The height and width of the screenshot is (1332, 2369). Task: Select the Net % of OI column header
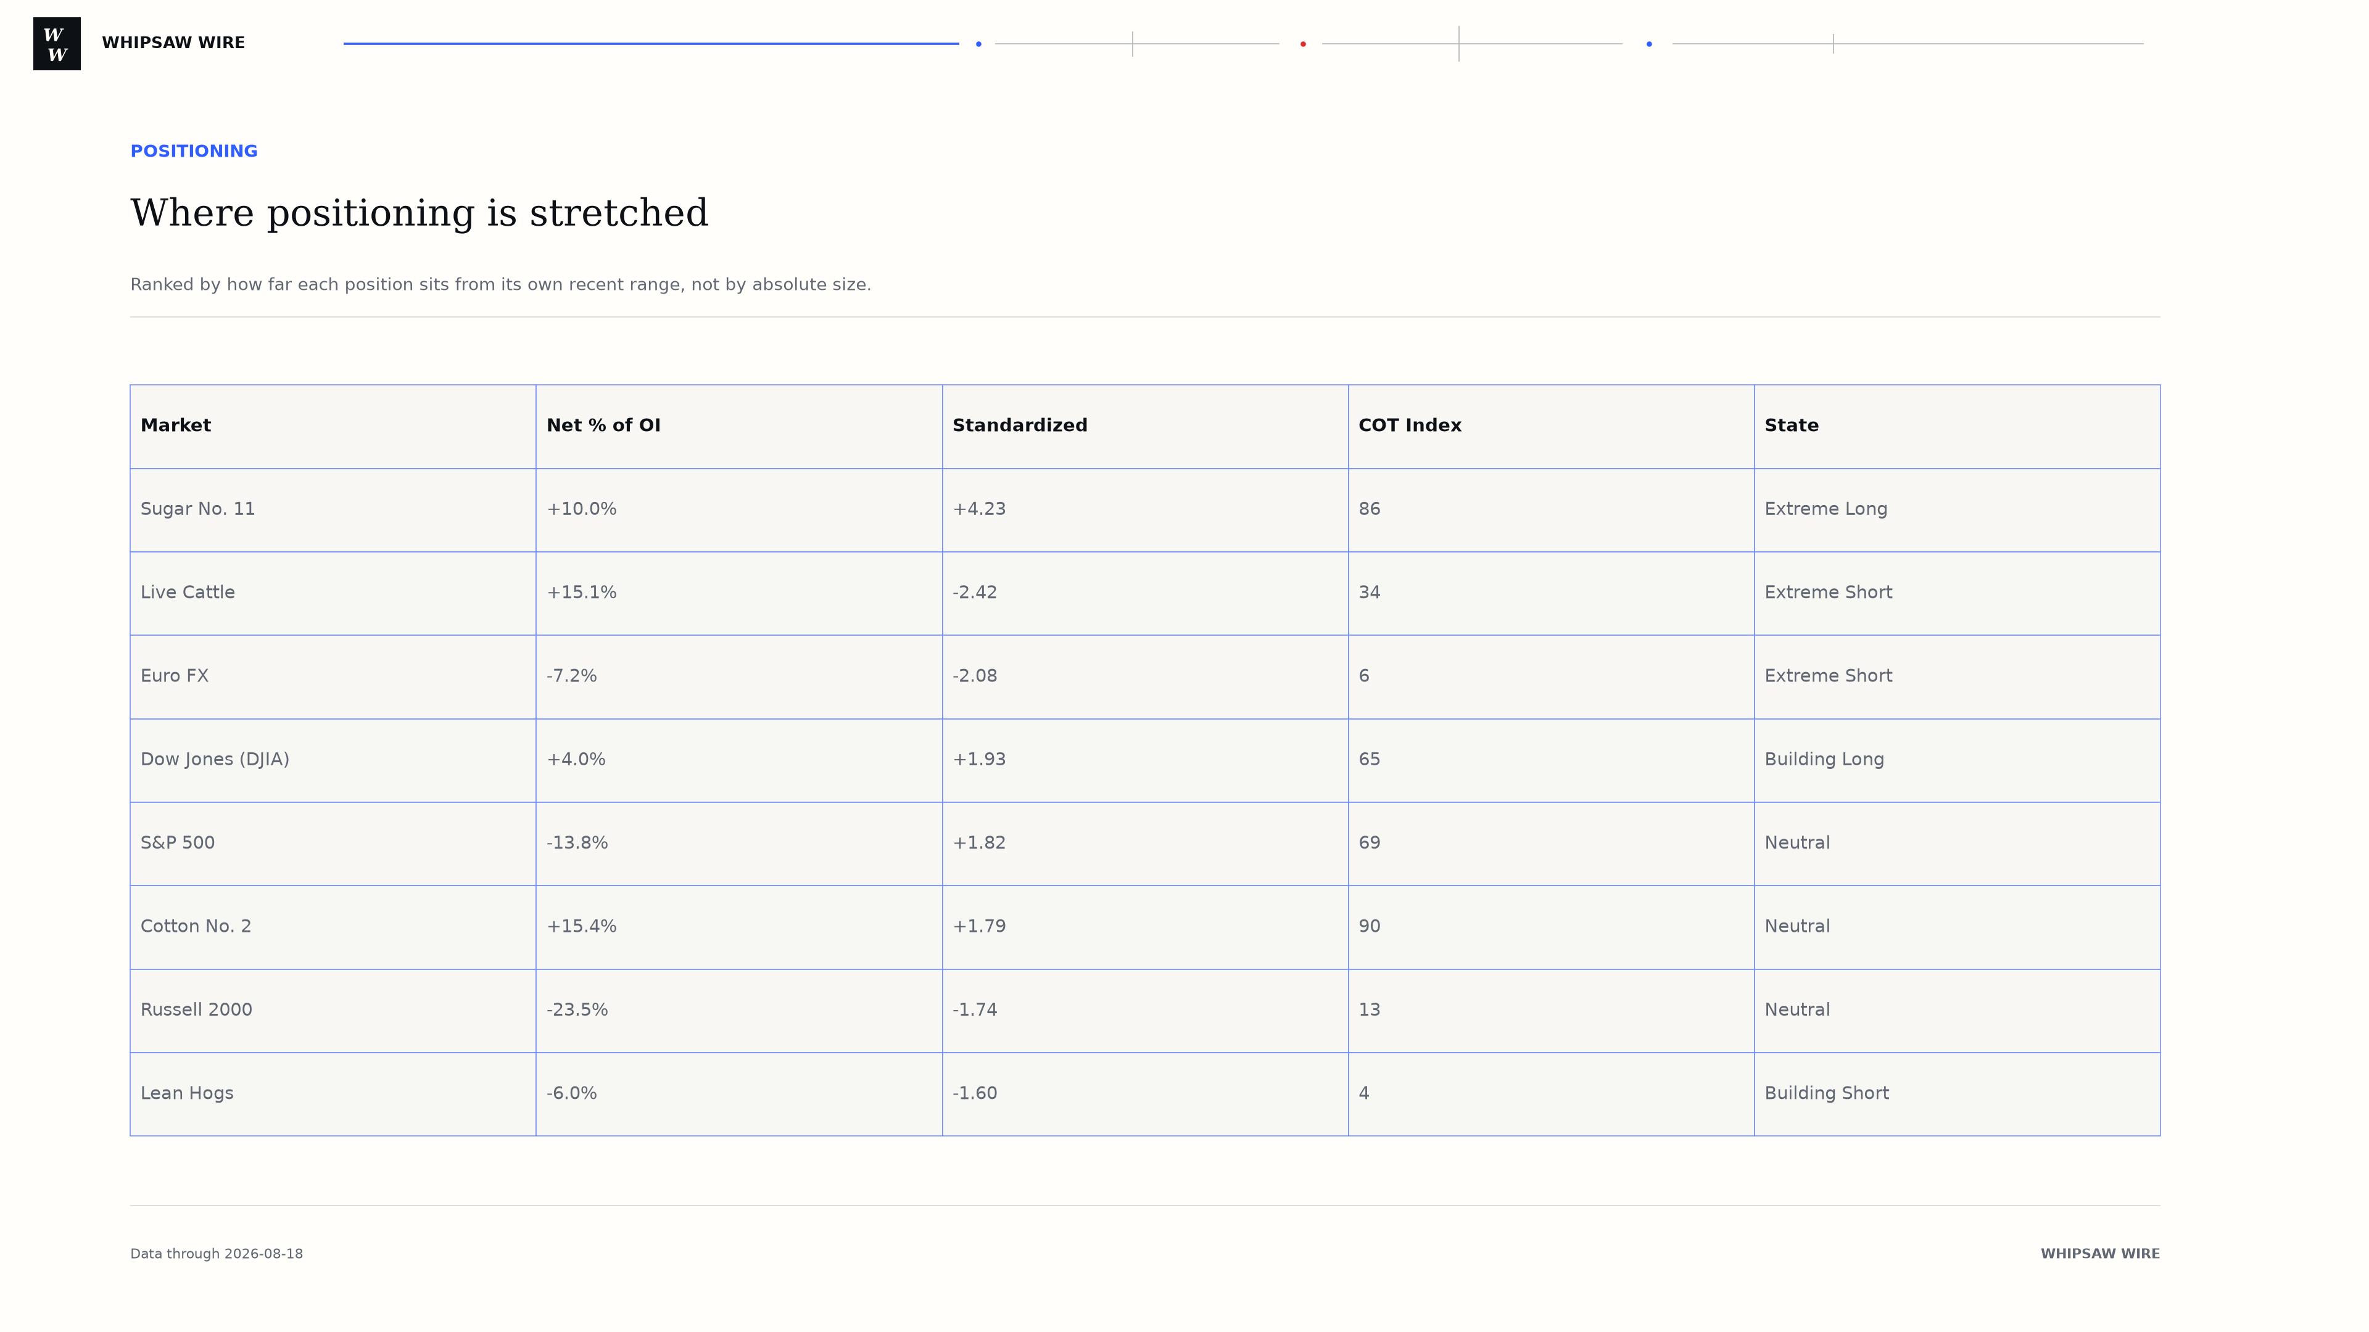740,427
